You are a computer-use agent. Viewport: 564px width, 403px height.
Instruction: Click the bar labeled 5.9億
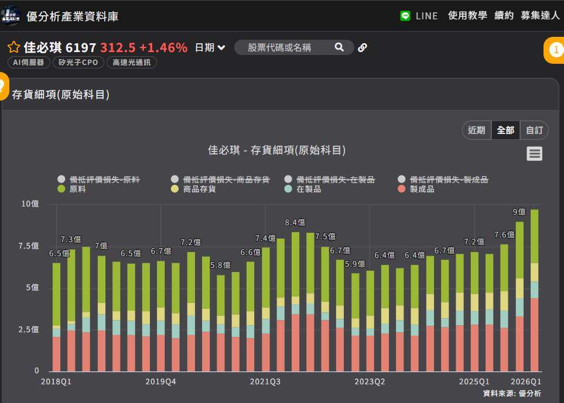coord(355,322)
